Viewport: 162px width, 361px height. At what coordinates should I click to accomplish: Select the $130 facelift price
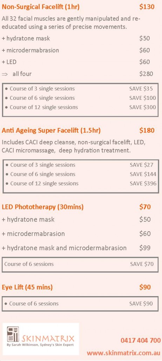pos(147,7)
